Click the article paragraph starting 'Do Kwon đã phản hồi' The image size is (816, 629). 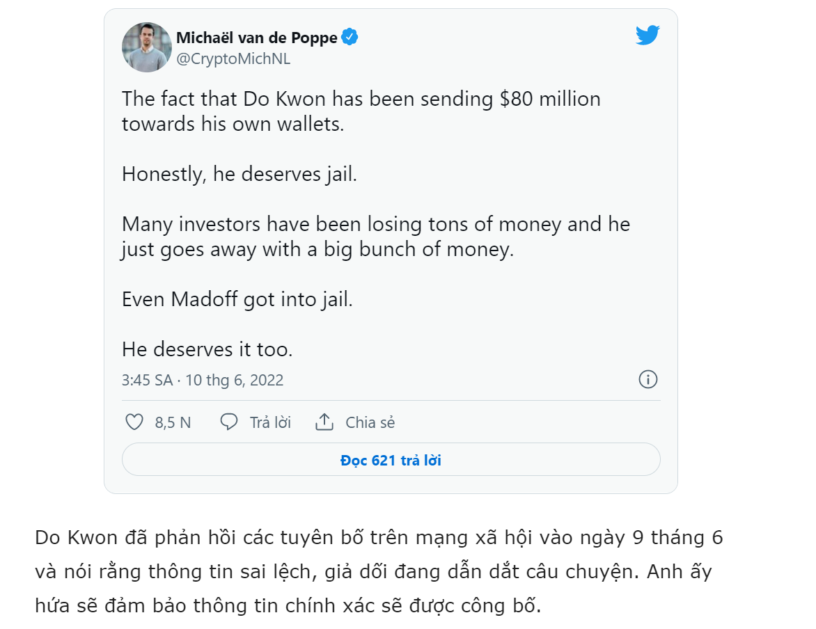379,572
